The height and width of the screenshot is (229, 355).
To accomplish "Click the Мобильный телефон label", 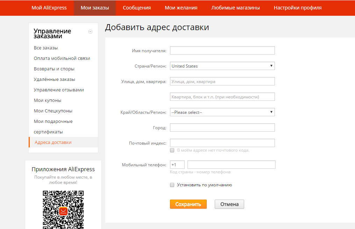I will [144, 165].
